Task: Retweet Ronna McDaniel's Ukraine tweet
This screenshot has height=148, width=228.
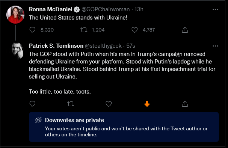Action: click(84, 30)
